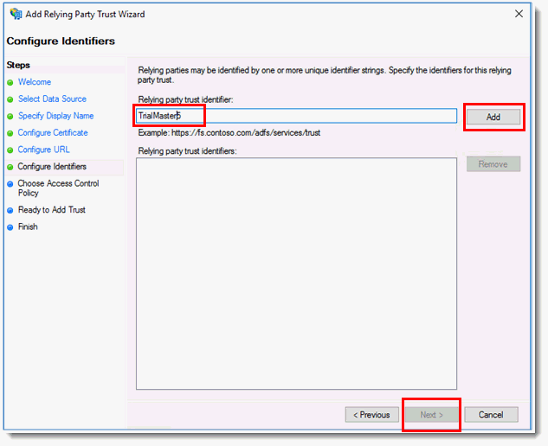Select Ready to Add Trust step
This screenshot has height=446, width=548.
[x=51, y=210]
